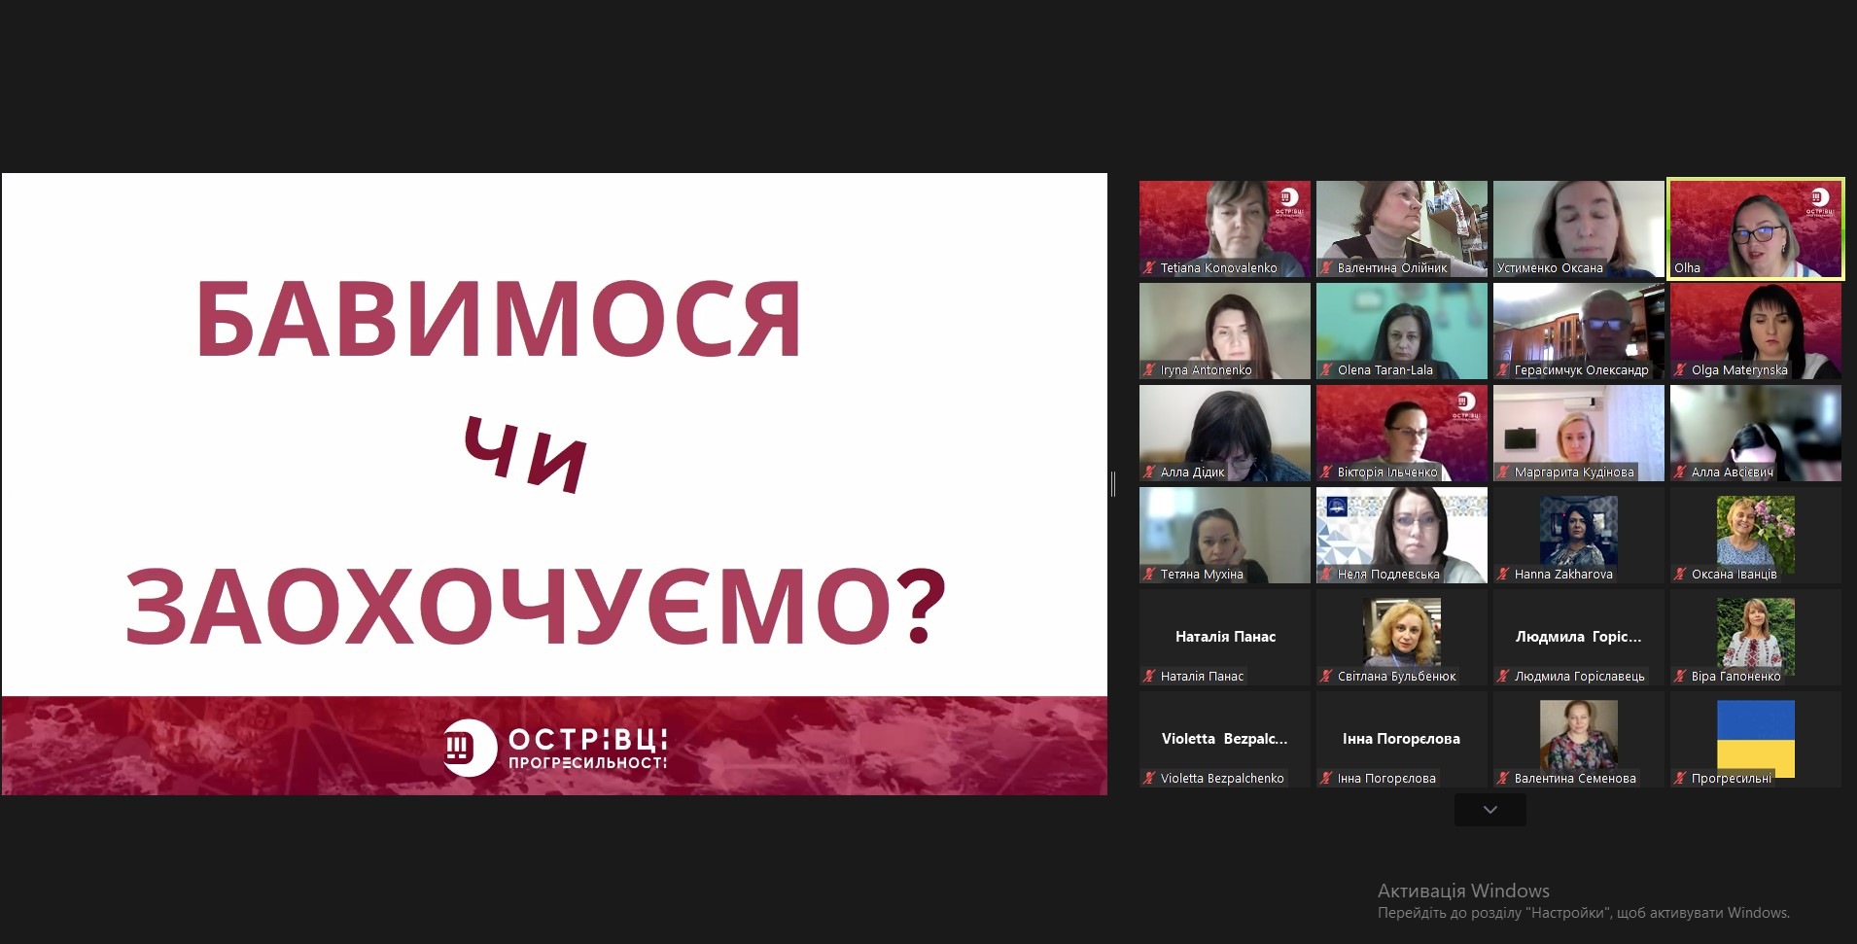Click the Островці Прогресильності logo on slide
This screenshot has height=944, width=1857.
click(x=555, y=749)
